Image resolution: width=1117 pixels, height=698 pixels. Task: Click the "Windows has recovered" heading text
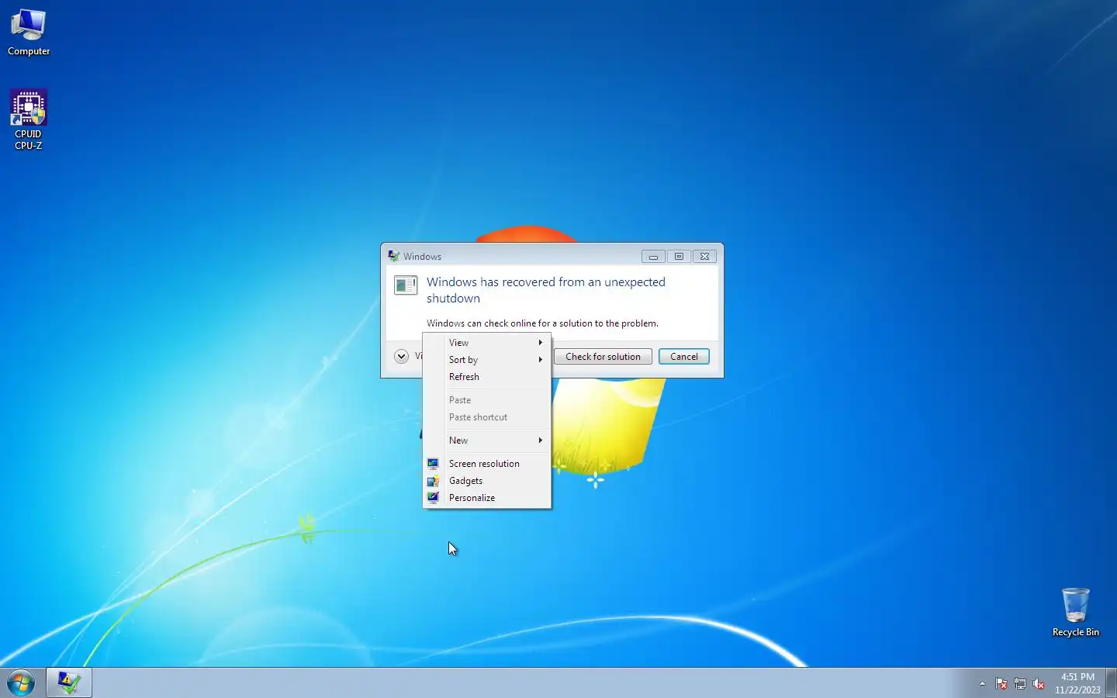(546, 290)
